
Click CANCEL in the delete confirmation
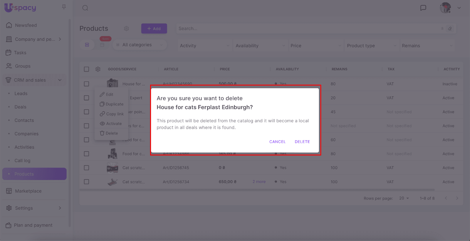point(277,142)
